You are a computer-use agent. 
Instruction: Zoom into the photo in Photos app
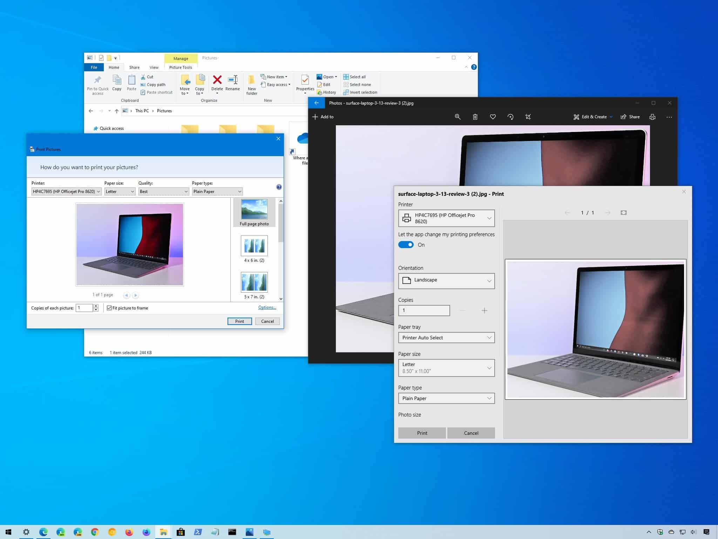[x=458, y=117]
